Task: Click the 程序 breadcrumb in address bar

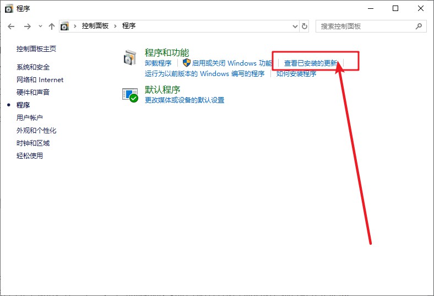Action: (129, 26)
